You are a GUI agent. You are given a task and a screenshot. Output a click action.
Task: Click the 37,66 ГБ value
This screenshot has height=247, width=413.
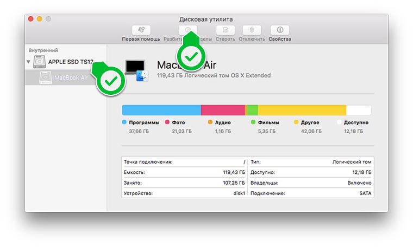[139, 131]
